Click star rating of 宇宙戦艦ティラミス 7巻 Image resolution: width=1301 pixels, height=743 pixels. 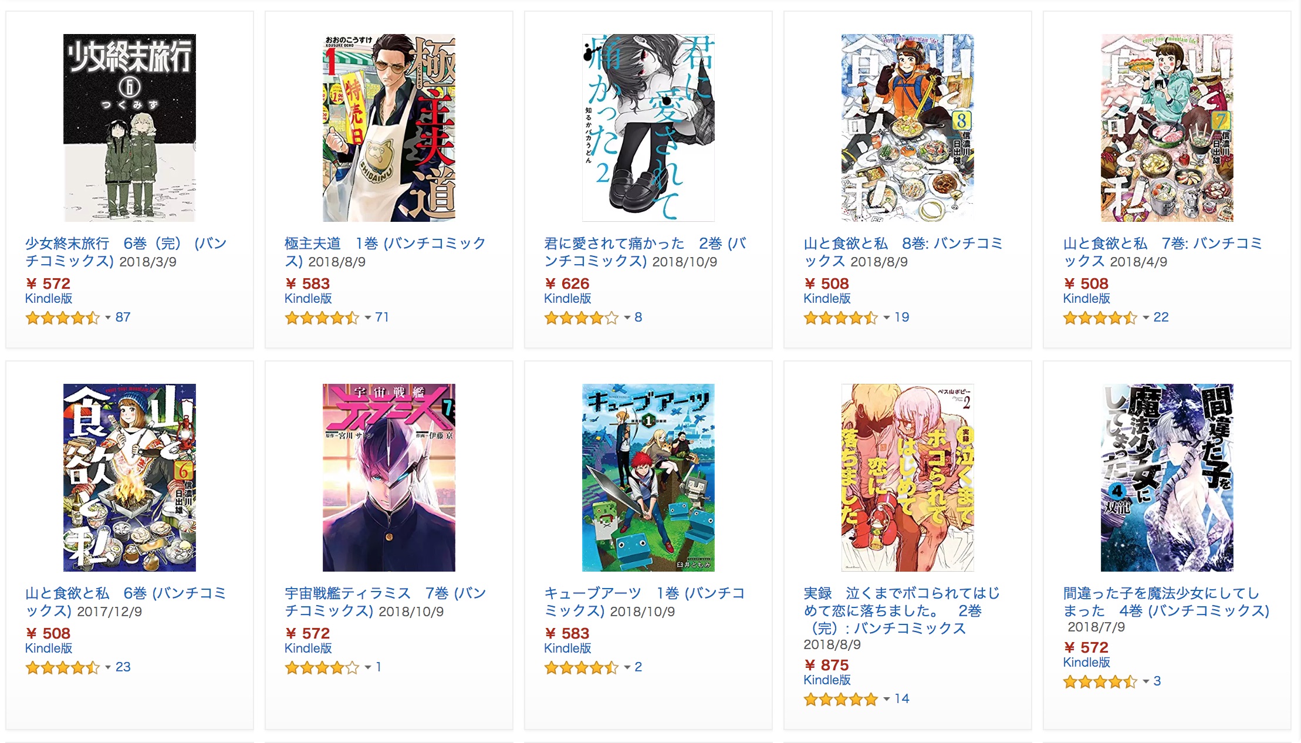322,668
